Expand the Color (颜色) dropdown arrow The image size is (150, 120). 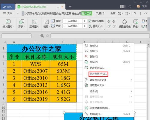point(139,26)
